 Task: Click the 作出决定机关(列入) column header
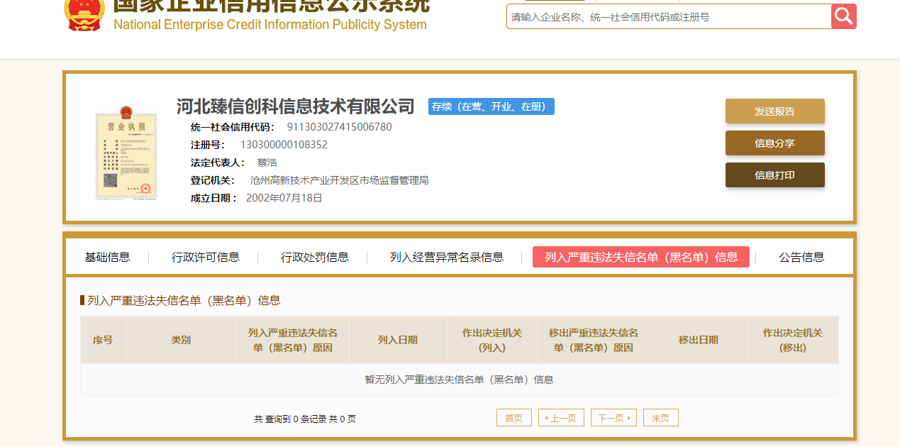pyautogui.click(x=492, y=340)
